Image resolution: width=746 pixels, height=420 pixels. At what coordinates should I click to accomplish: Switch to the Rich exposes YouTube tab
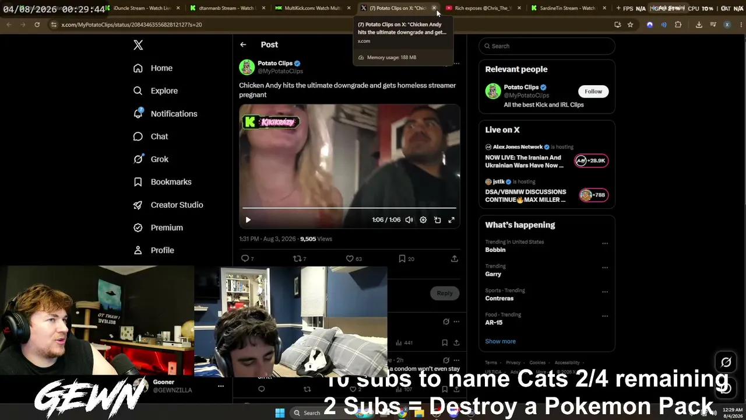[482, 8]
